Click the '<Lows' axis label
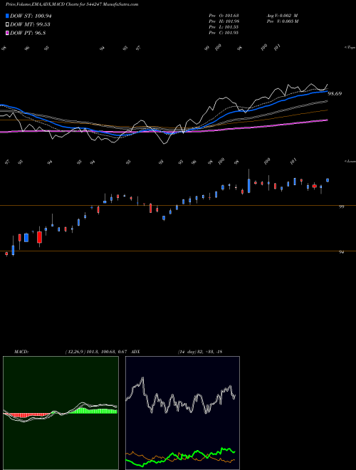 (350, 161)
